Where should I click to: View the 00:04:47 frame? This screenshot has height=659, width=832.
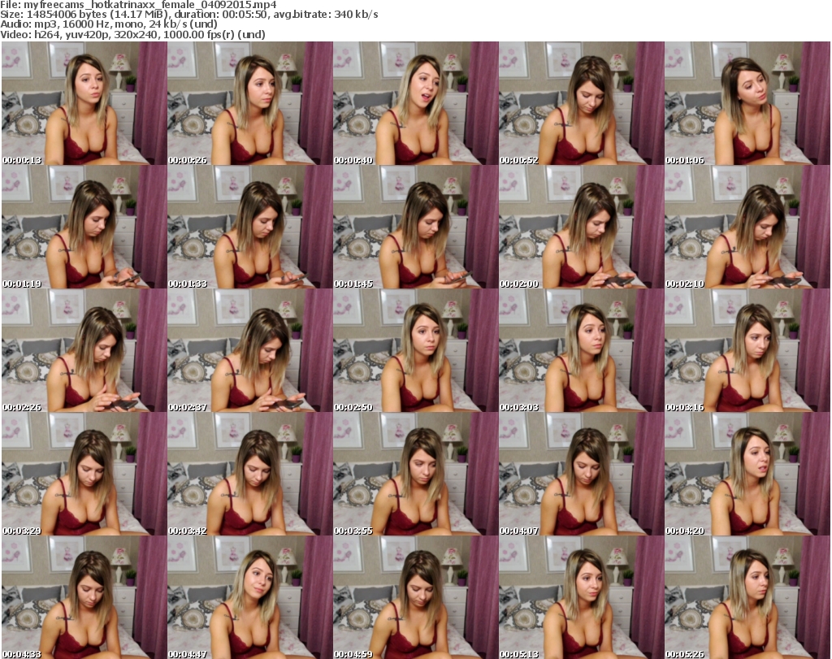[250, 597]
